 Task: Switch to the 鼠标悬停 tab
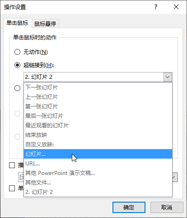point(45,24)
